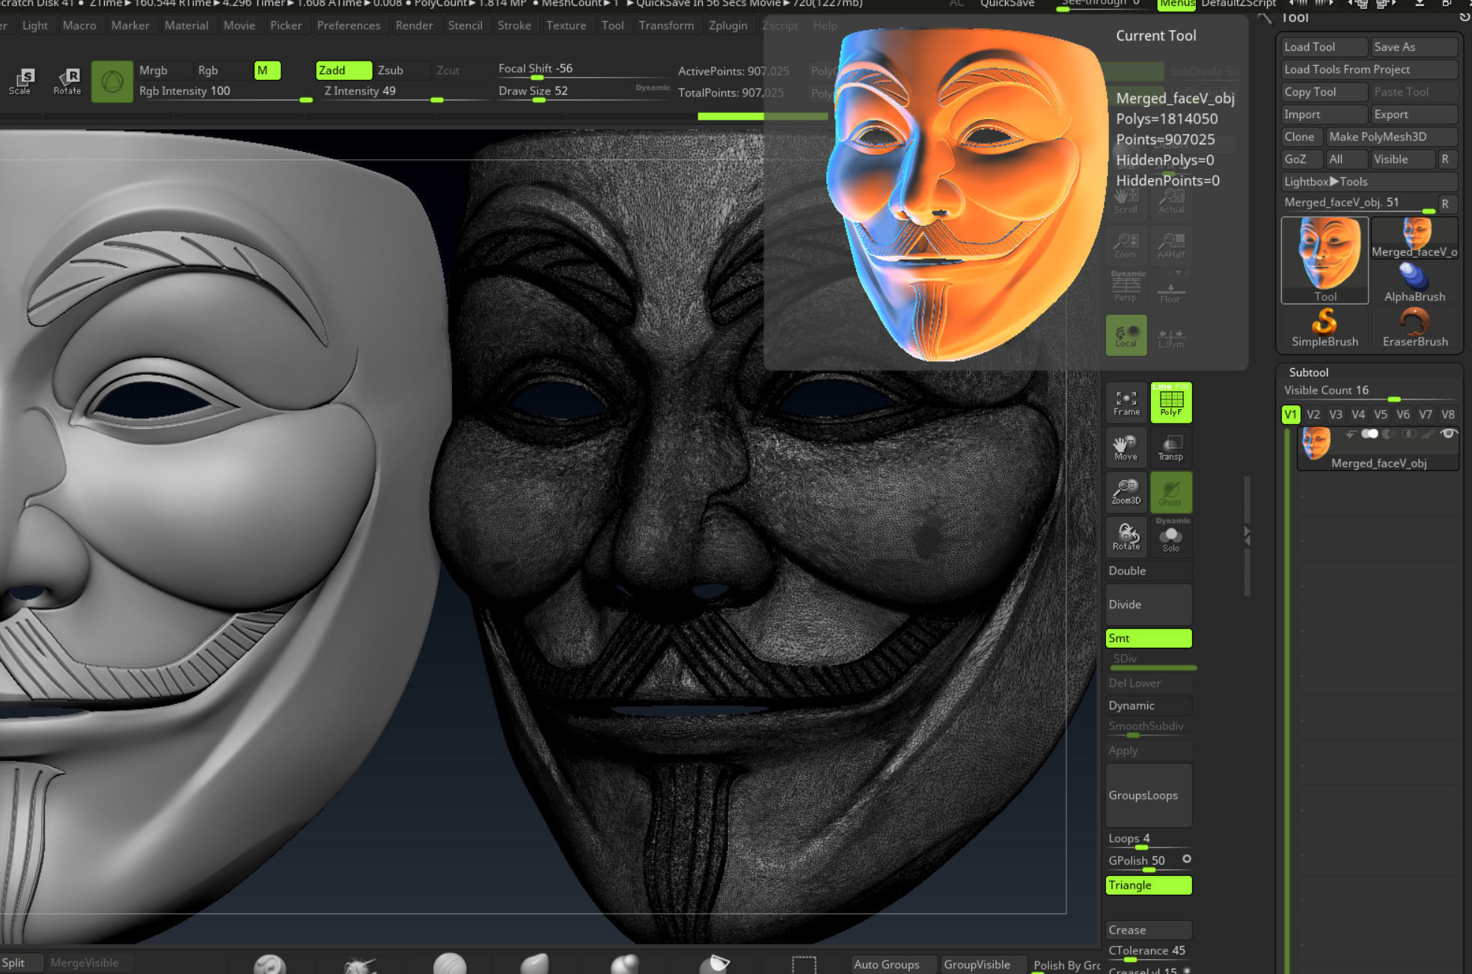Click the Divide button
The width and height of the screenshot is (1472, 974).
tap(1149, 604)
